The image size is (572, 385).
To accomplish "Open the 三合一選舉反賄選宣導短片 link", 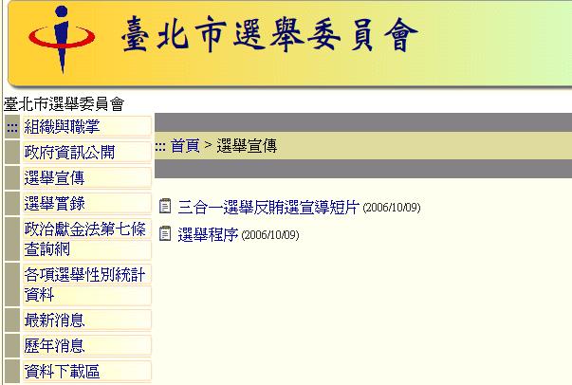I will pos(268,207).
